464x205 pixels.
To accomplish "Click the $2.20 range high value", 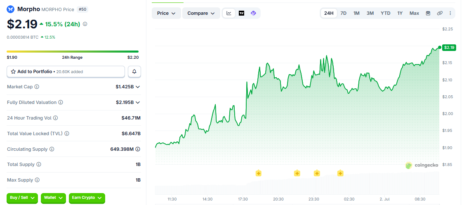I will 133,58.
